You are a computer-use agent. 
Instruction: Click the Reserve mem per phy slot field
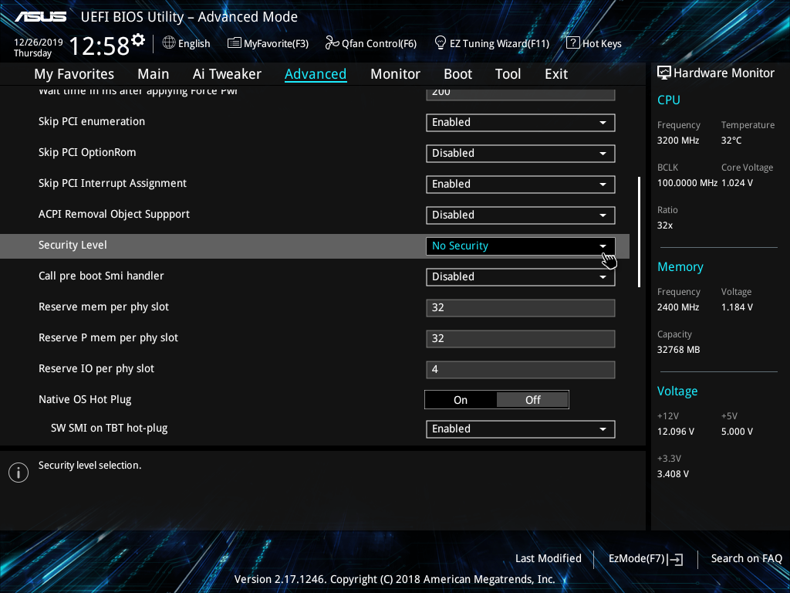(521, 307)
